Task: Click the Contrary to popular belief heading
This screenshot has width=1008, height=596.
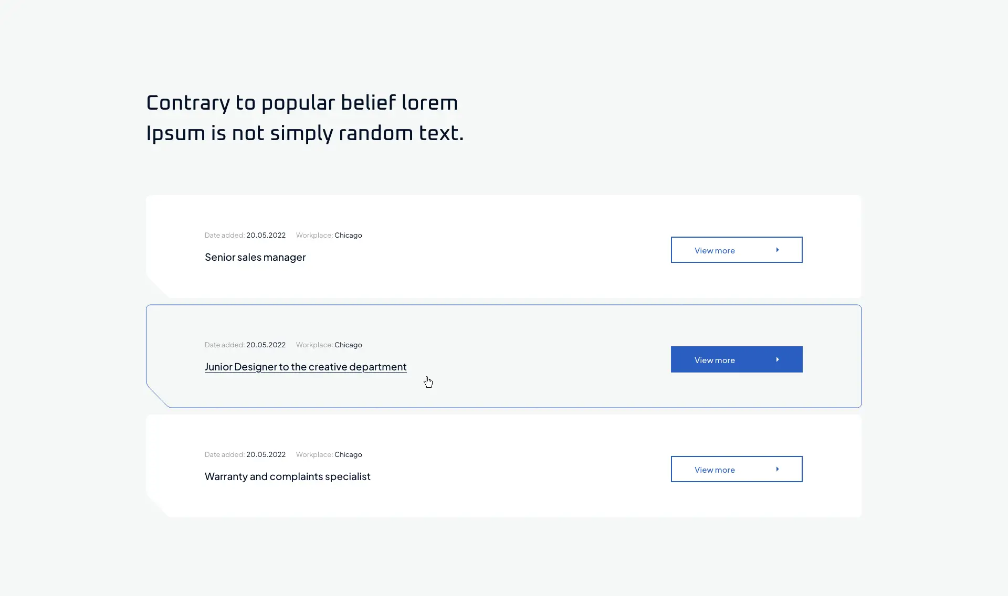Action: click(x=305, y=118)
